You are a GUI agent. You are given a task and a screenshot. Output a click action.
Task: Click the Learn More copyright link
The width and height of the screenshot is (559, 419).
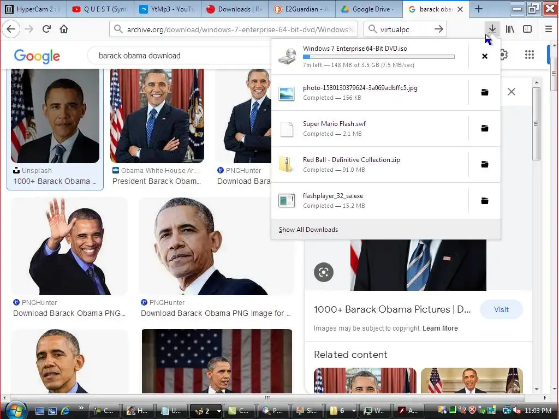(440, 328)
